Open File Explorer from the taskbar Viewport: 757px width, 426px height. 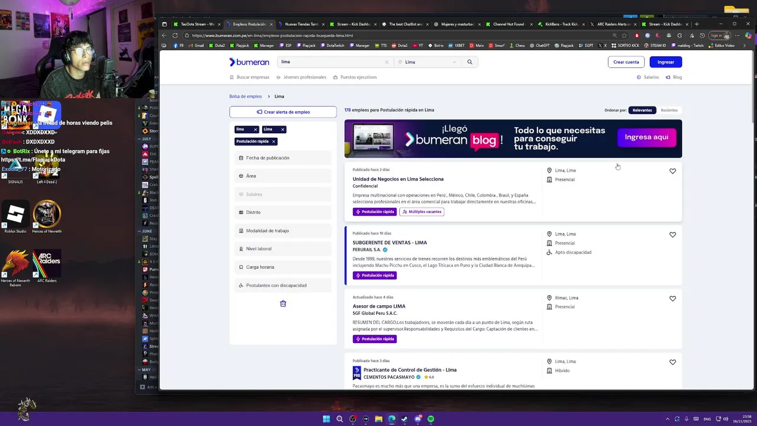point(378,419)
